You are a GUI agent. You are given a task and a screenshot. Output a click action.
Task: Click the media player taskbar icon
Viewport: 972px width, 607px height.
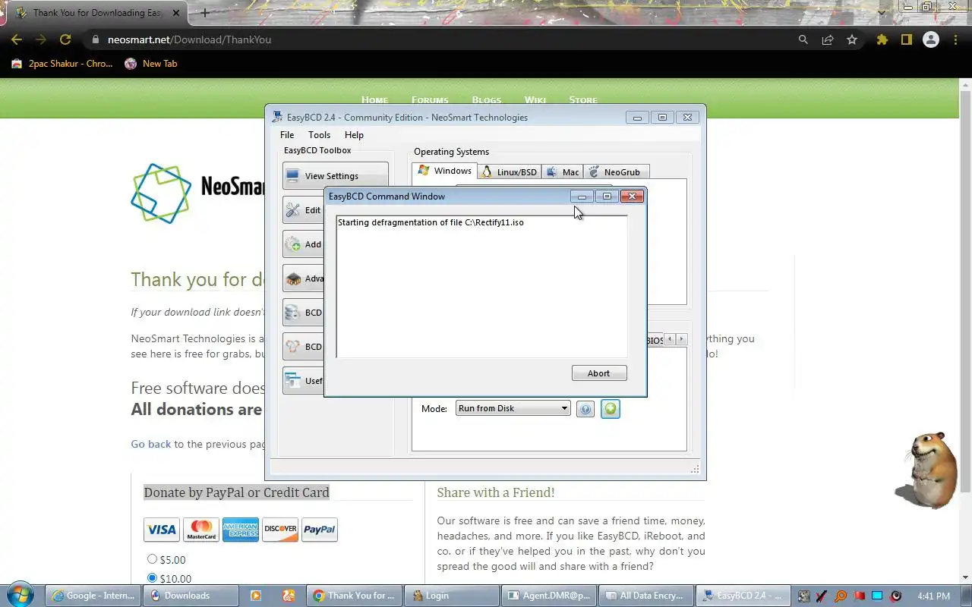click(x=256, y=596)
